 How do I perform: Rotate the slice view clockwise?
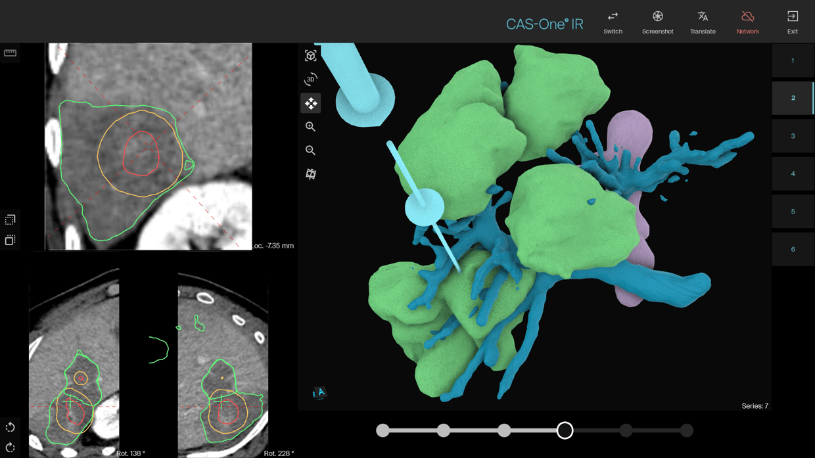pos(10,448)
